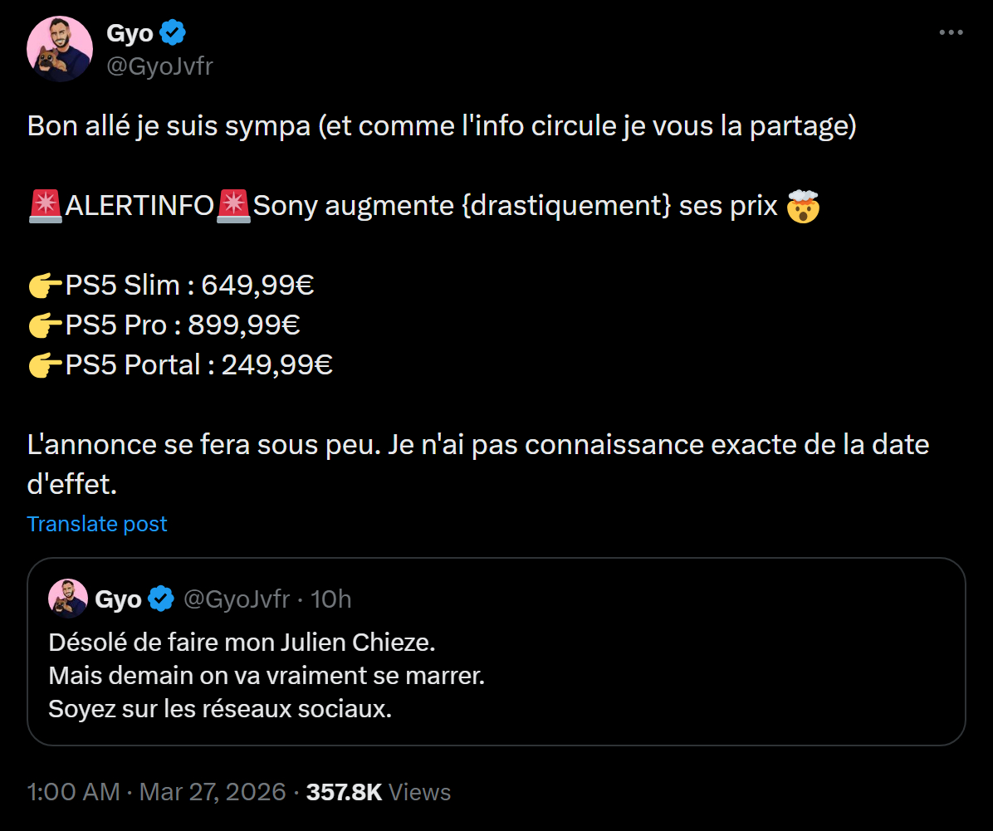Click the first siren emoji before ALERTINFO
This screenshot has width=993, height=831.
[x=46, y=206]
